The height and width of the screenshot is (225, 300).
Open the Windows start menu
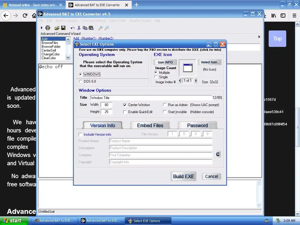click(x=14, y=221)
